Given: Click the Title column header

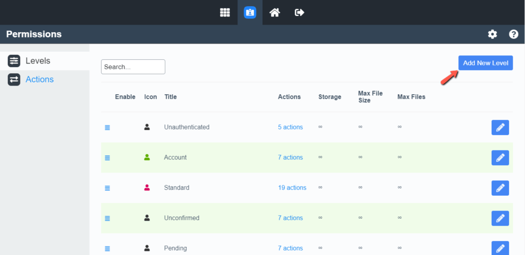Looking at the screenshot, I should 170,97.
